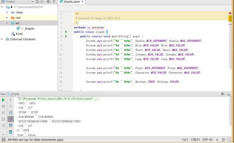The image size is (234, 143).
Task: Open the UTF-8 encoding selector
Action: (x=208, y=140)
